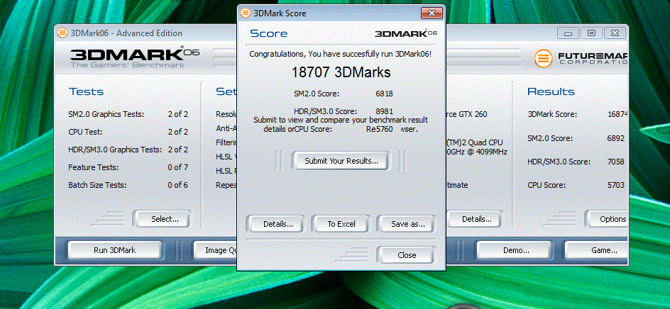The image size is (670, 309).
Task: Open System Details button behind Score dialog
Action: [474, 219]
